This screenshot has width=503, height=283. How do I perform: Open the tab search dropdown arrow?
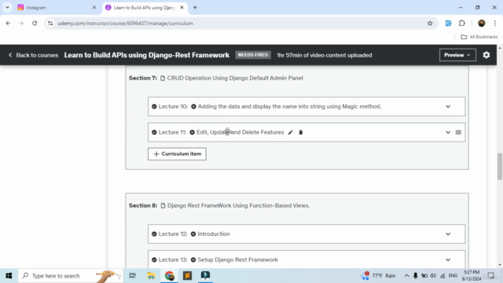[7, 7]
